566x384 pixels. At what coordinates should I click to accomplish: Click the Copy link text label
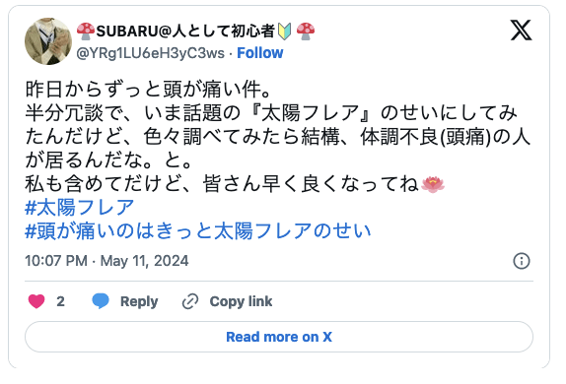[241, 301]
